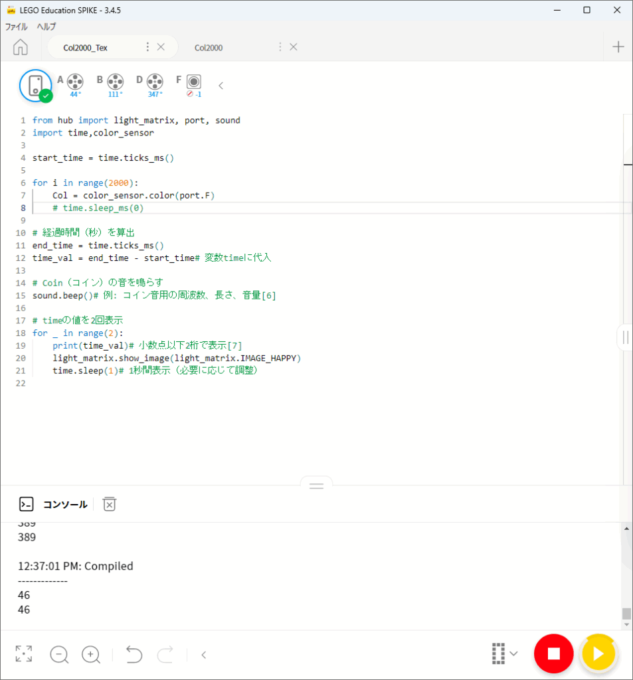The image size is (633, 680).
Task: Click the end_time = time.ticks_ms() line
Action: (x=98, y=246)
